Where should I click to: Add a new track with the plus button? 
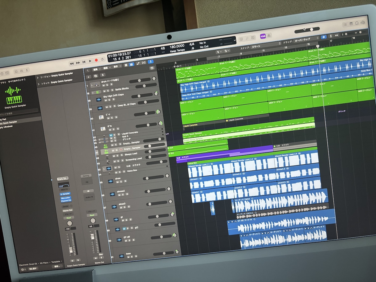pyautogui.click(x=89, y=76)
